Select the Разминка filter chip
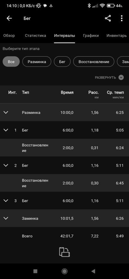The image size is (129, 279). [x=37, y=62]
